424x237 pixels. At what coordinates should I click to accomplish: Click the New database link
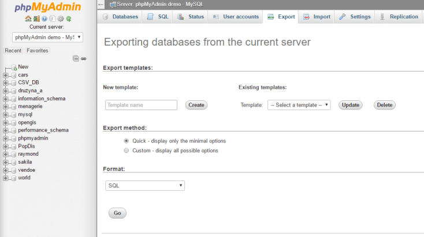[x=23, y=67]
